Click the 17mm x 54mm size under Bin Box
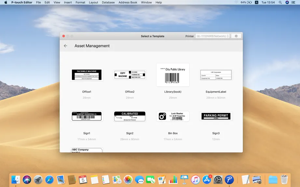Screen dimensions: 300x187 [x=173, y=139]
